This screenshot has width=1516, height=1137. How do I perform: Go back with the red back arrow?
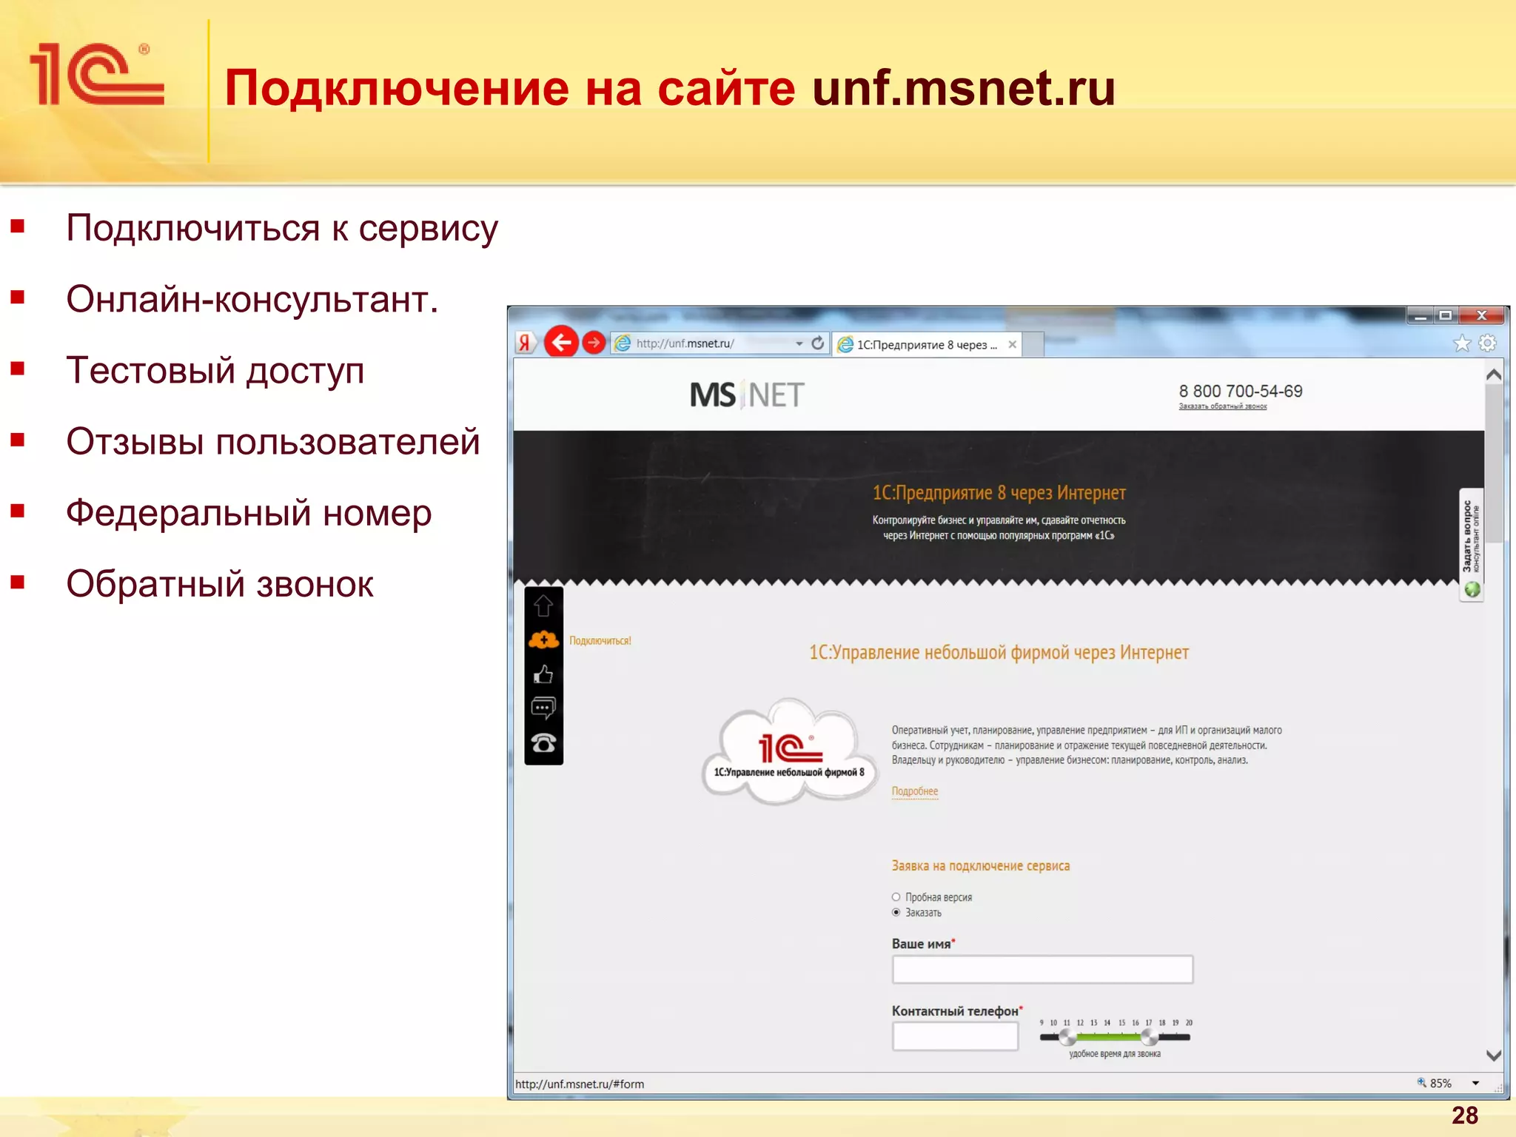(561, 342)
